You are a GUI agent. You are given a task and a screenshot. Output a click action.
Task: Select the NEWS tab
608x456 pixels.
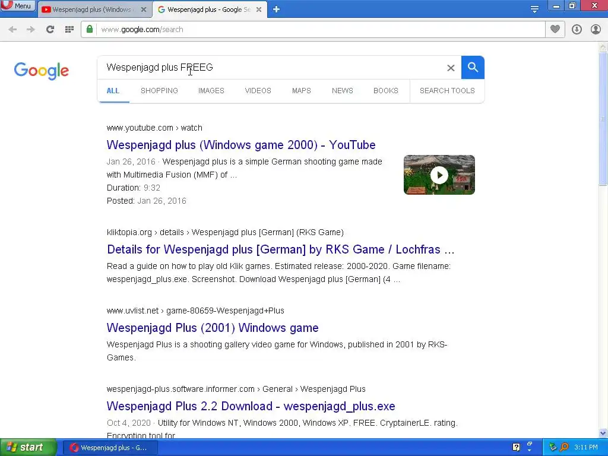pos(343,91)
